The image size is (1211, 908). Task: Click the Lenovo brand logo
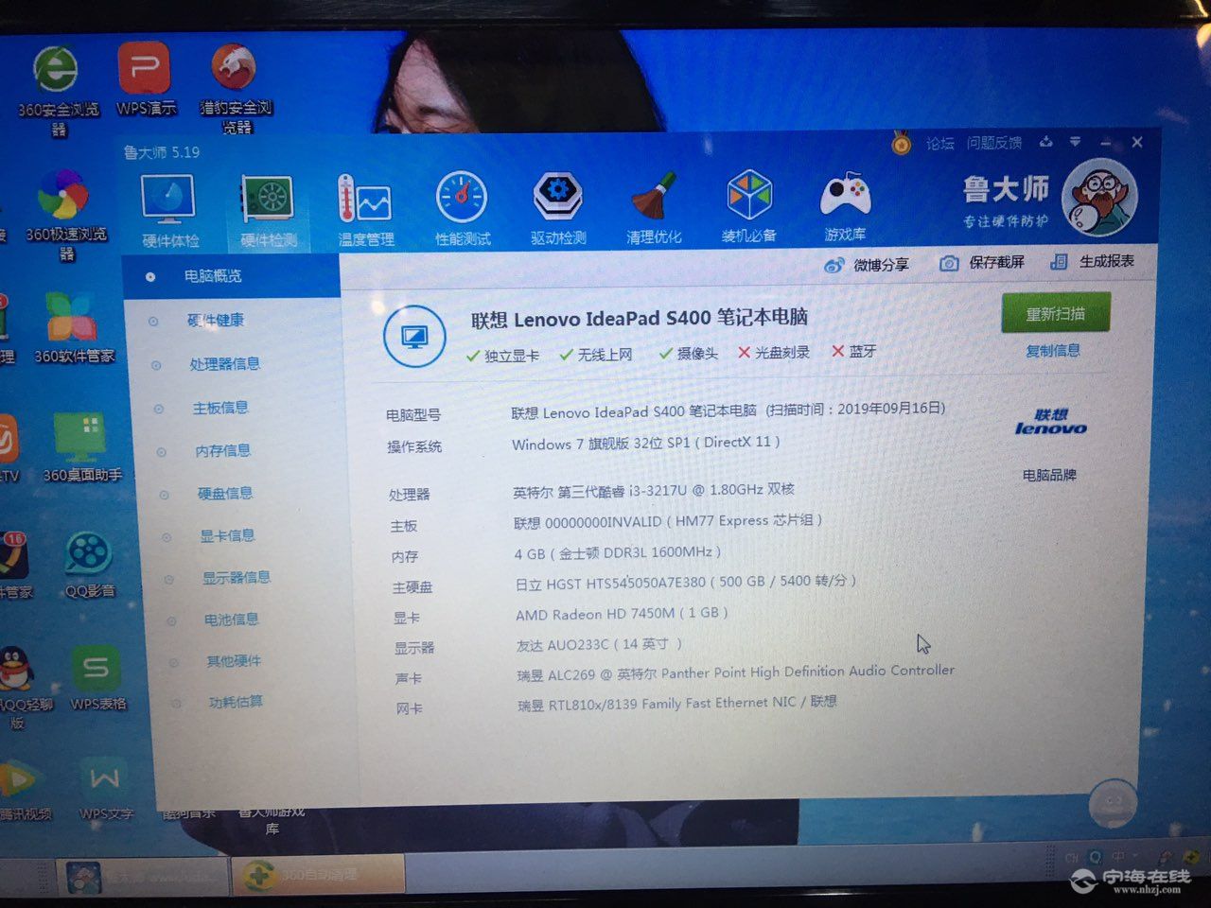click(1050, 422)
